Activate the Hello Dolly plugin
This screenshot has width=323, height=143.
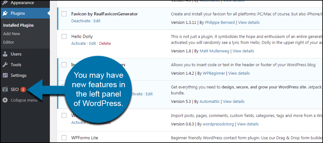(79, 43)
